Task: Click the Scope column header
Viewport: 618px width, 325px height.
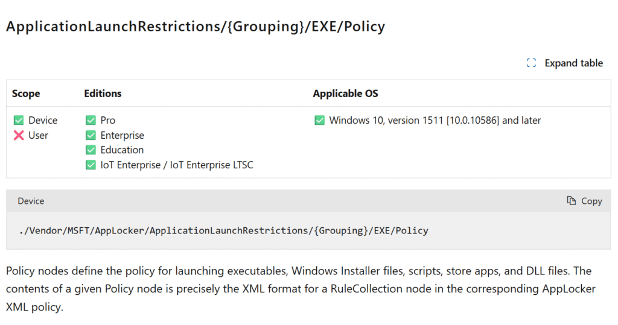Action: coord(26,93)
